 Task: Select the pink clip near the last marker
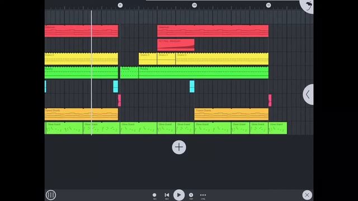coord(270,100)
